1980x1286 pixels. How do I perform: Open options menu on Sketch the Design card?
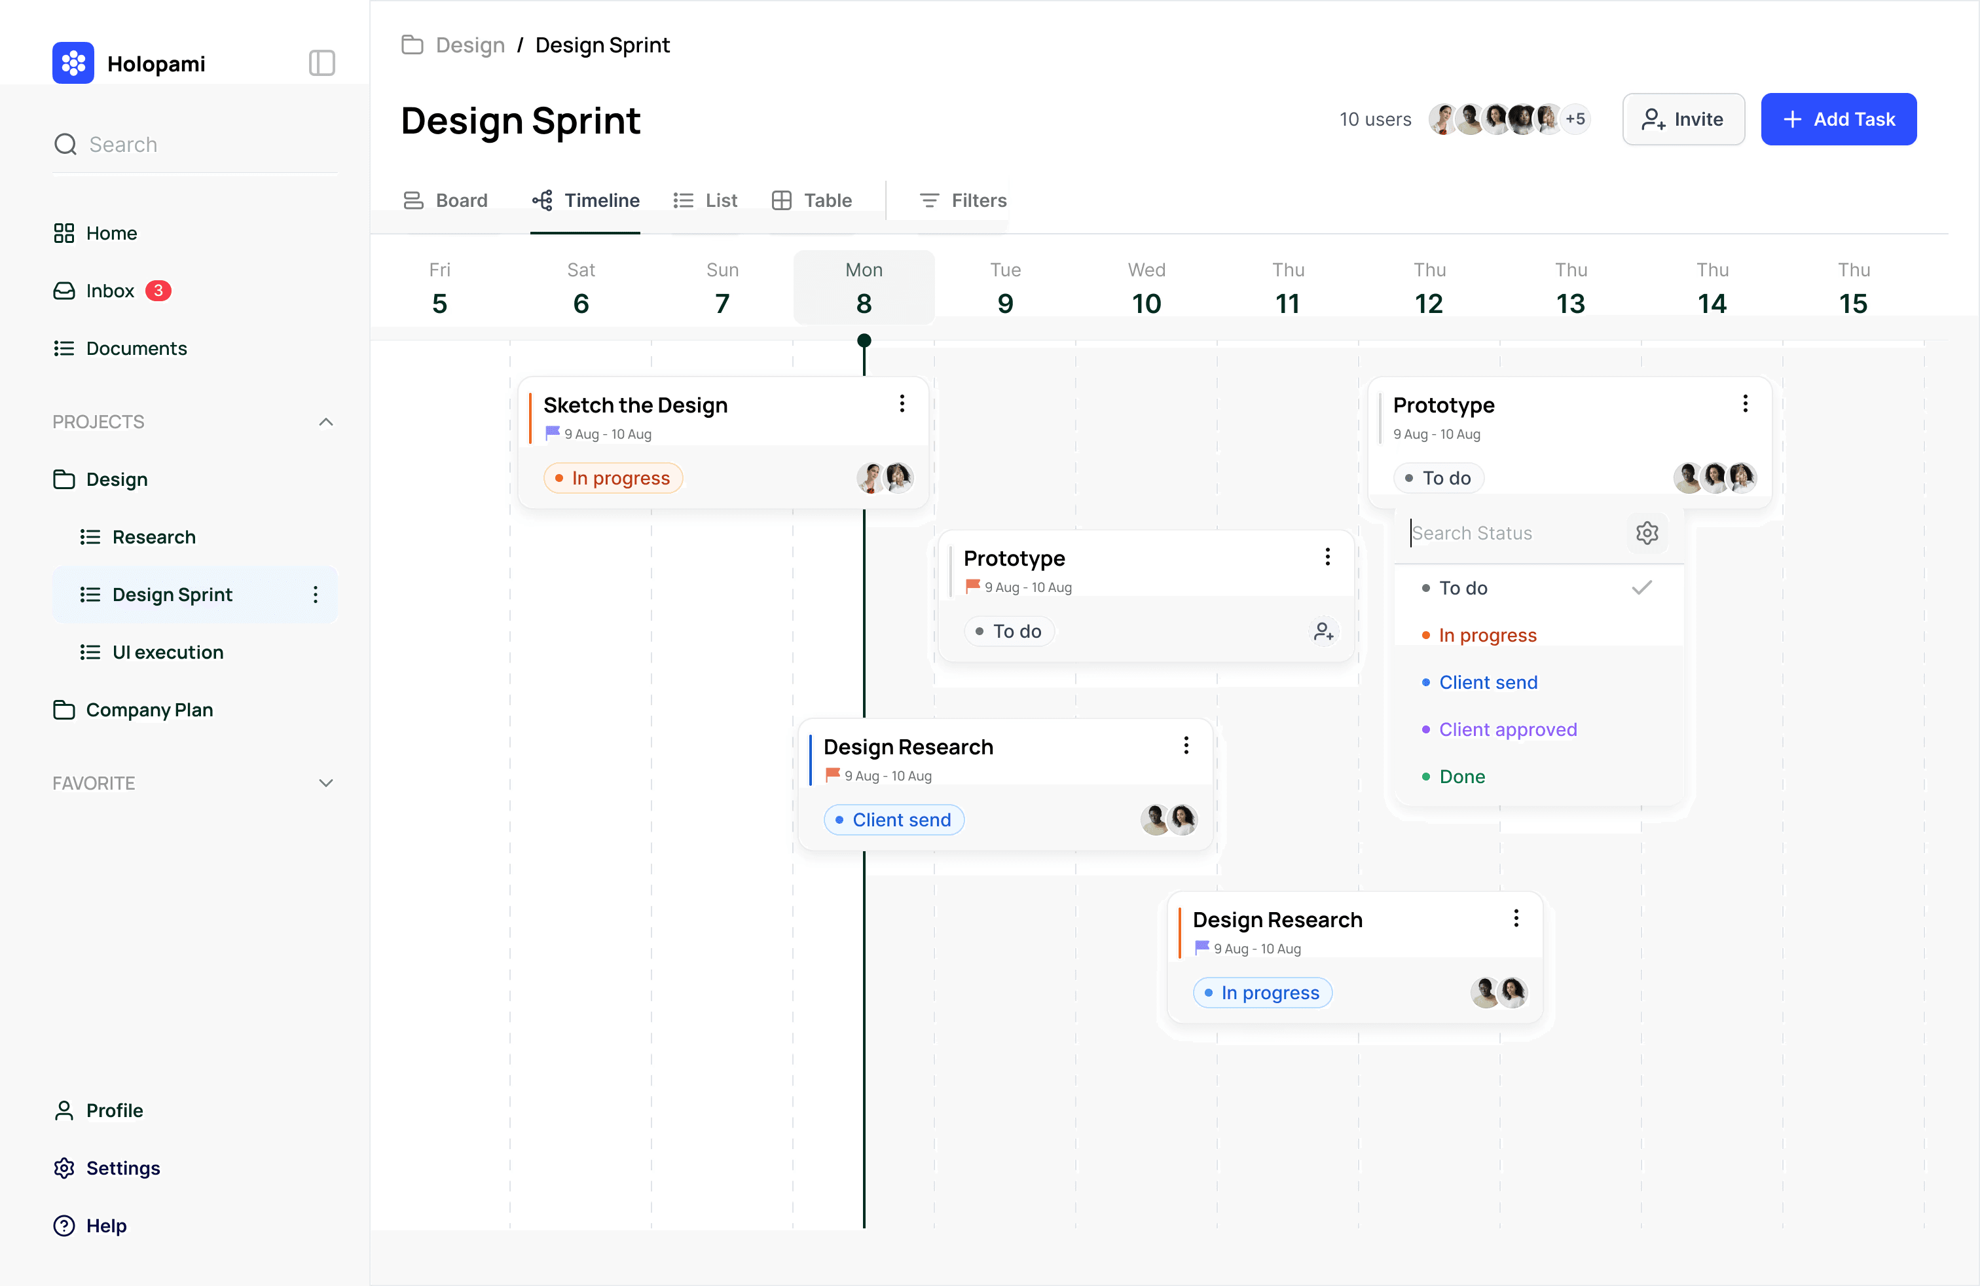[x=901, y=404]
